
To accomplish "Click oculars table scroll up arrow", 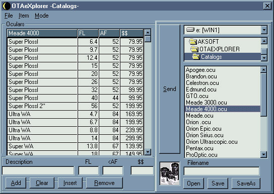I will tap(148, 32).
